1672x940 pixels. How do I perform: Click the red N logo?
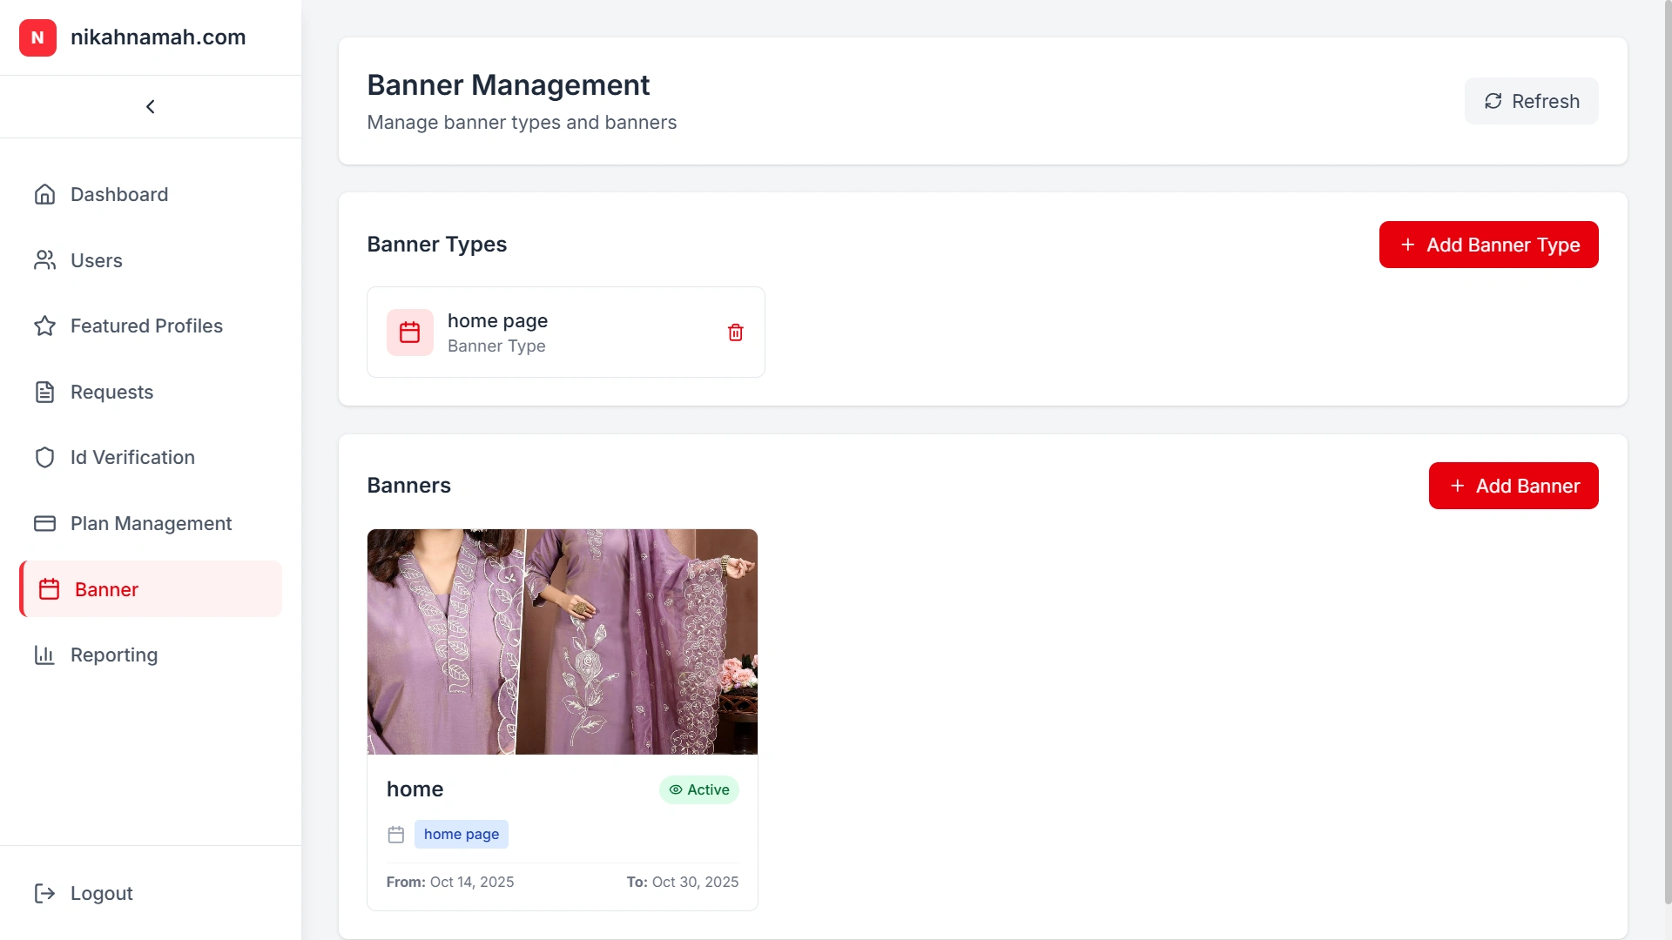37,37
